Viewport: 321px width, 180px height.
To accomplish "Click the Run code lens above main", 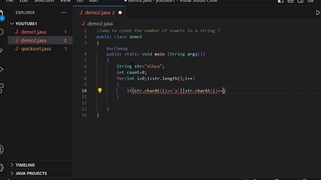I will point(110,48).
